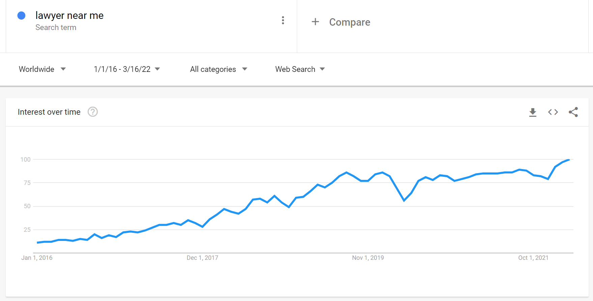The height and width of the screenshot is (301, 593).
Task: Click the Oct 1, 2021 axis label
Action: [x=533, y=258]
